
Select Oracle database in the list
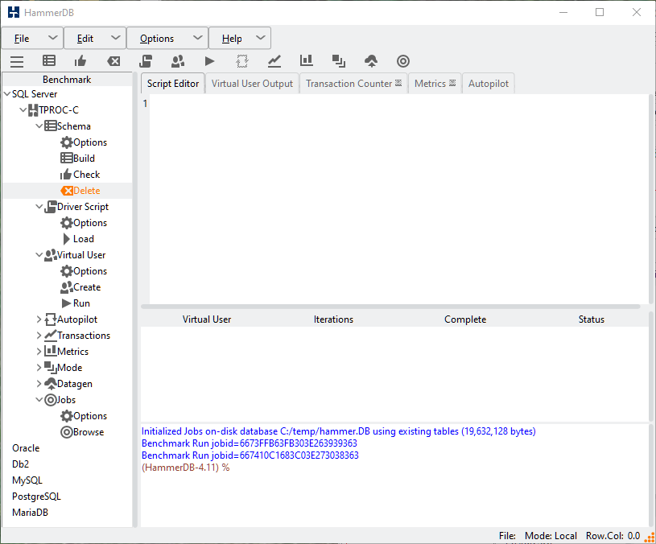pyautogui.click(x=26, y=447)
